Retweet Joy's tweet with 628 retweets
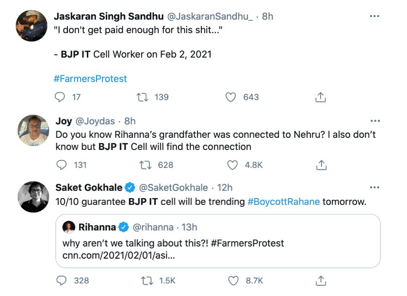The image size is (407, 296). 144,165
